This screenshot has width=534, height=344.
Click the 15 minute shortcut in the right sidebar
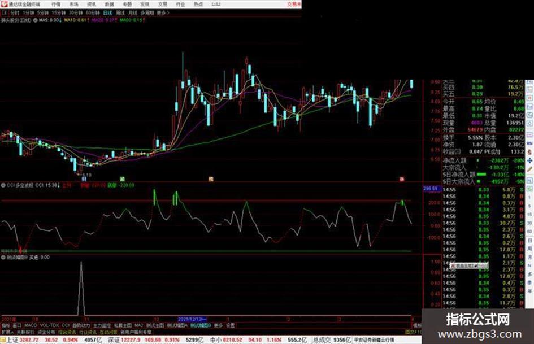(x=529, y=215)
